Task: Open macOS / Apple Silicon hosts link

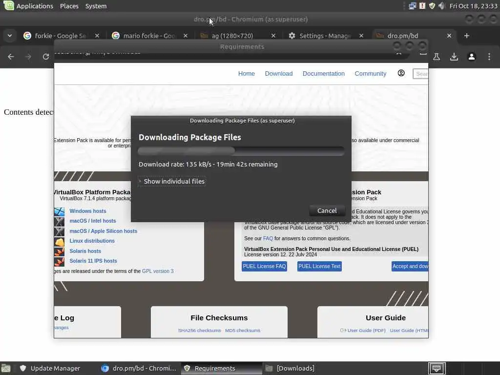Action: 104,231
